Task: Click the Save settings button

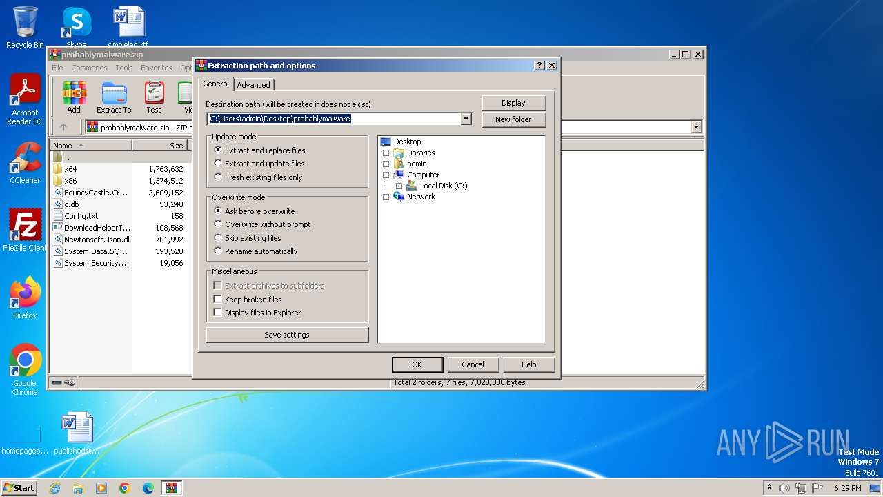Action: click(287, 335)
